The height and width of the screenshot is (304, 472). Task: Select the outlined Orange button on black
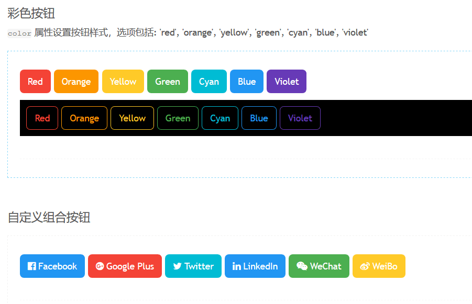[84, 118]
